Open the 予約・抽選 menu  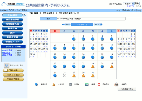[x=12, y=15]
